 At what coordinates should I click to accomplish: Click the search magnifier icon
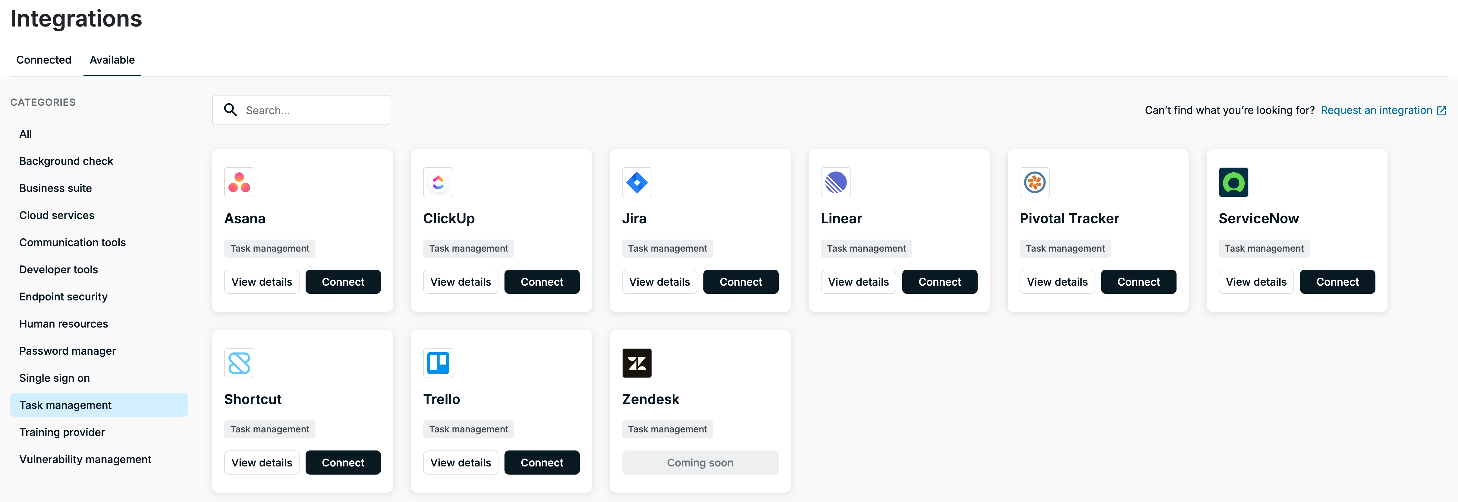[x=230, y=110]
